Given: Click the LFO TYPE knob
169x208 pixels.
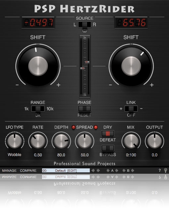Looking at the screenshot, I should coord(15,141).
